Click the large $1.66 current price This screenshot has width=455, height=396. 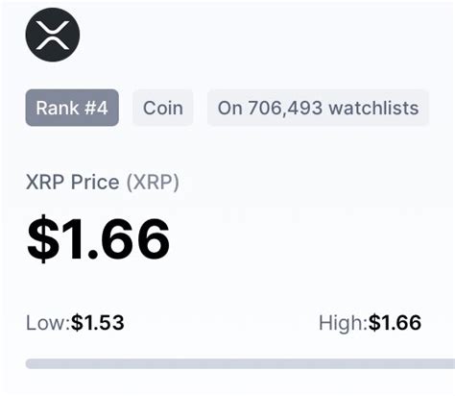tap(98, 238)
